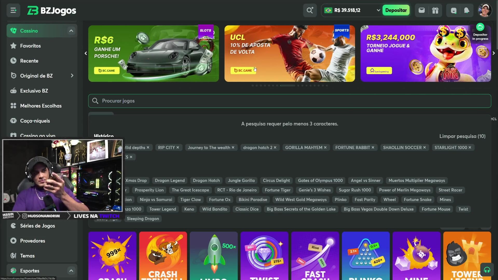The height and width of the screenshot is (280, 498).
Task: Open the Twist game card
Action: point(264,256)
